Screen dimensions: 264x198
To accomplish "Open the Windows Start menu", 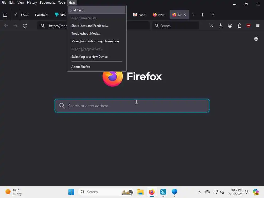I will [x=71, y=192].
